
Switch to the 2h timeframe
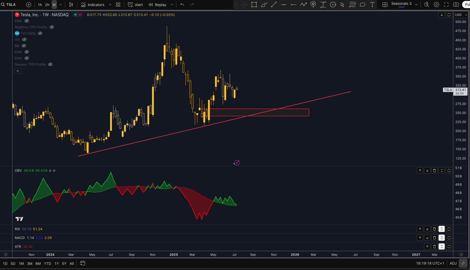(47, 5)
